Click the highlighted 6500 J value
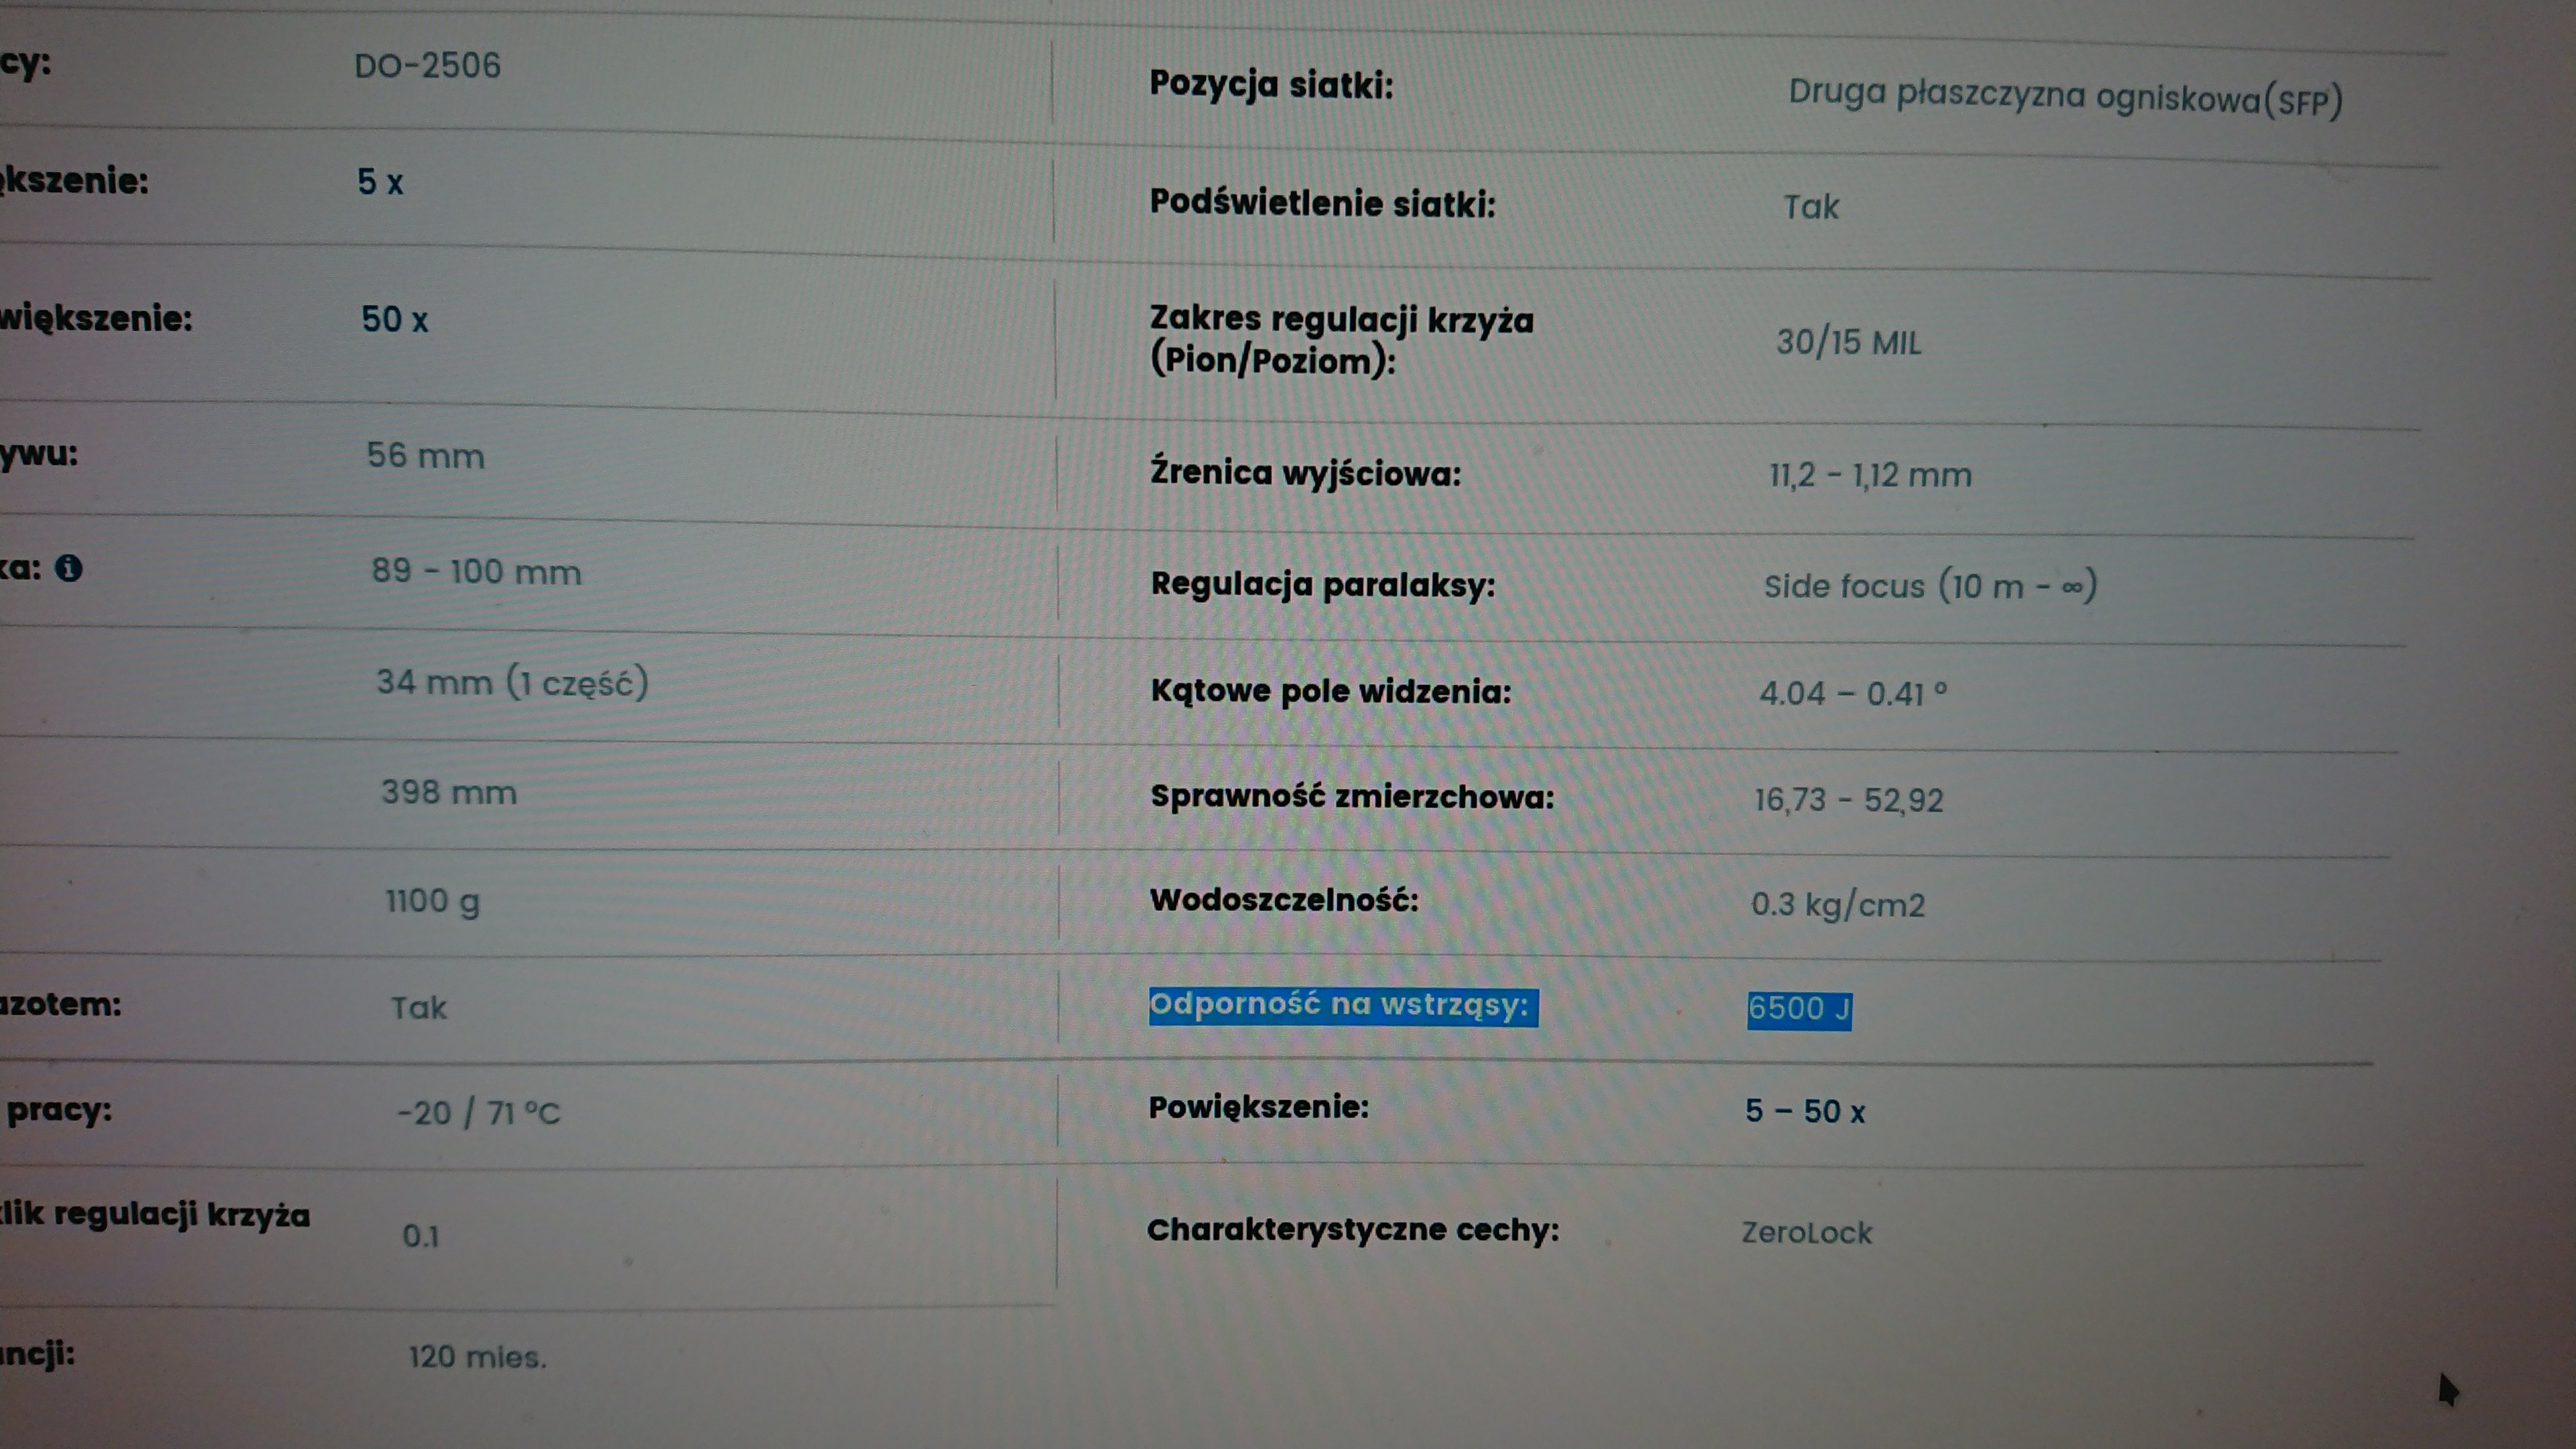 click(1799, 1009)
